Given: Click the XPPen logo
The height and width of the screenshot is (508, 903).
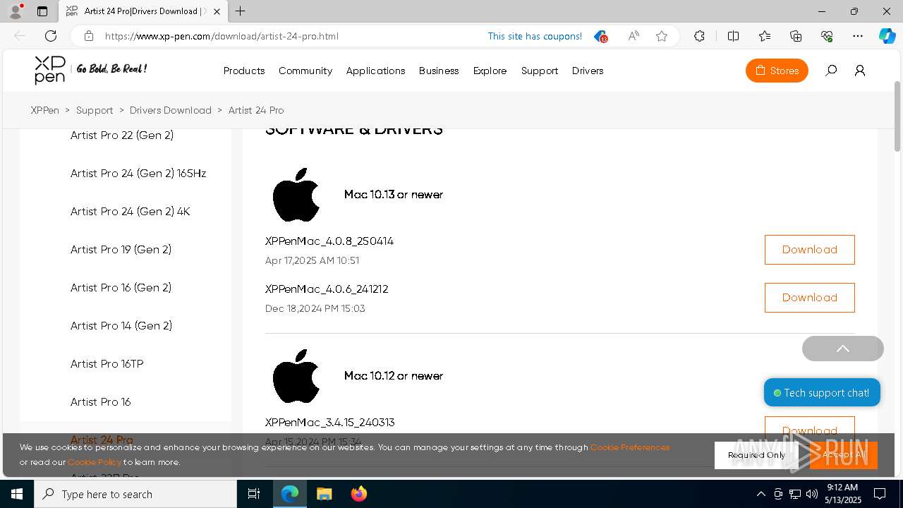Looking at the screenshot, I should coord(50,70).
